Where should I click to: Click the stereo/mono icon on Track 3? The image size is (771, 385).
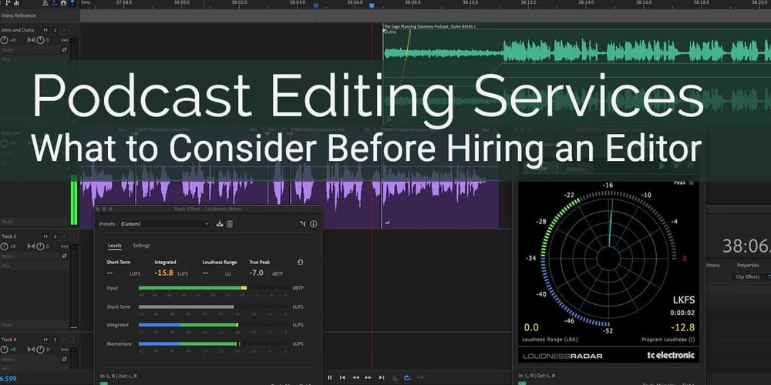coord(64,246)
